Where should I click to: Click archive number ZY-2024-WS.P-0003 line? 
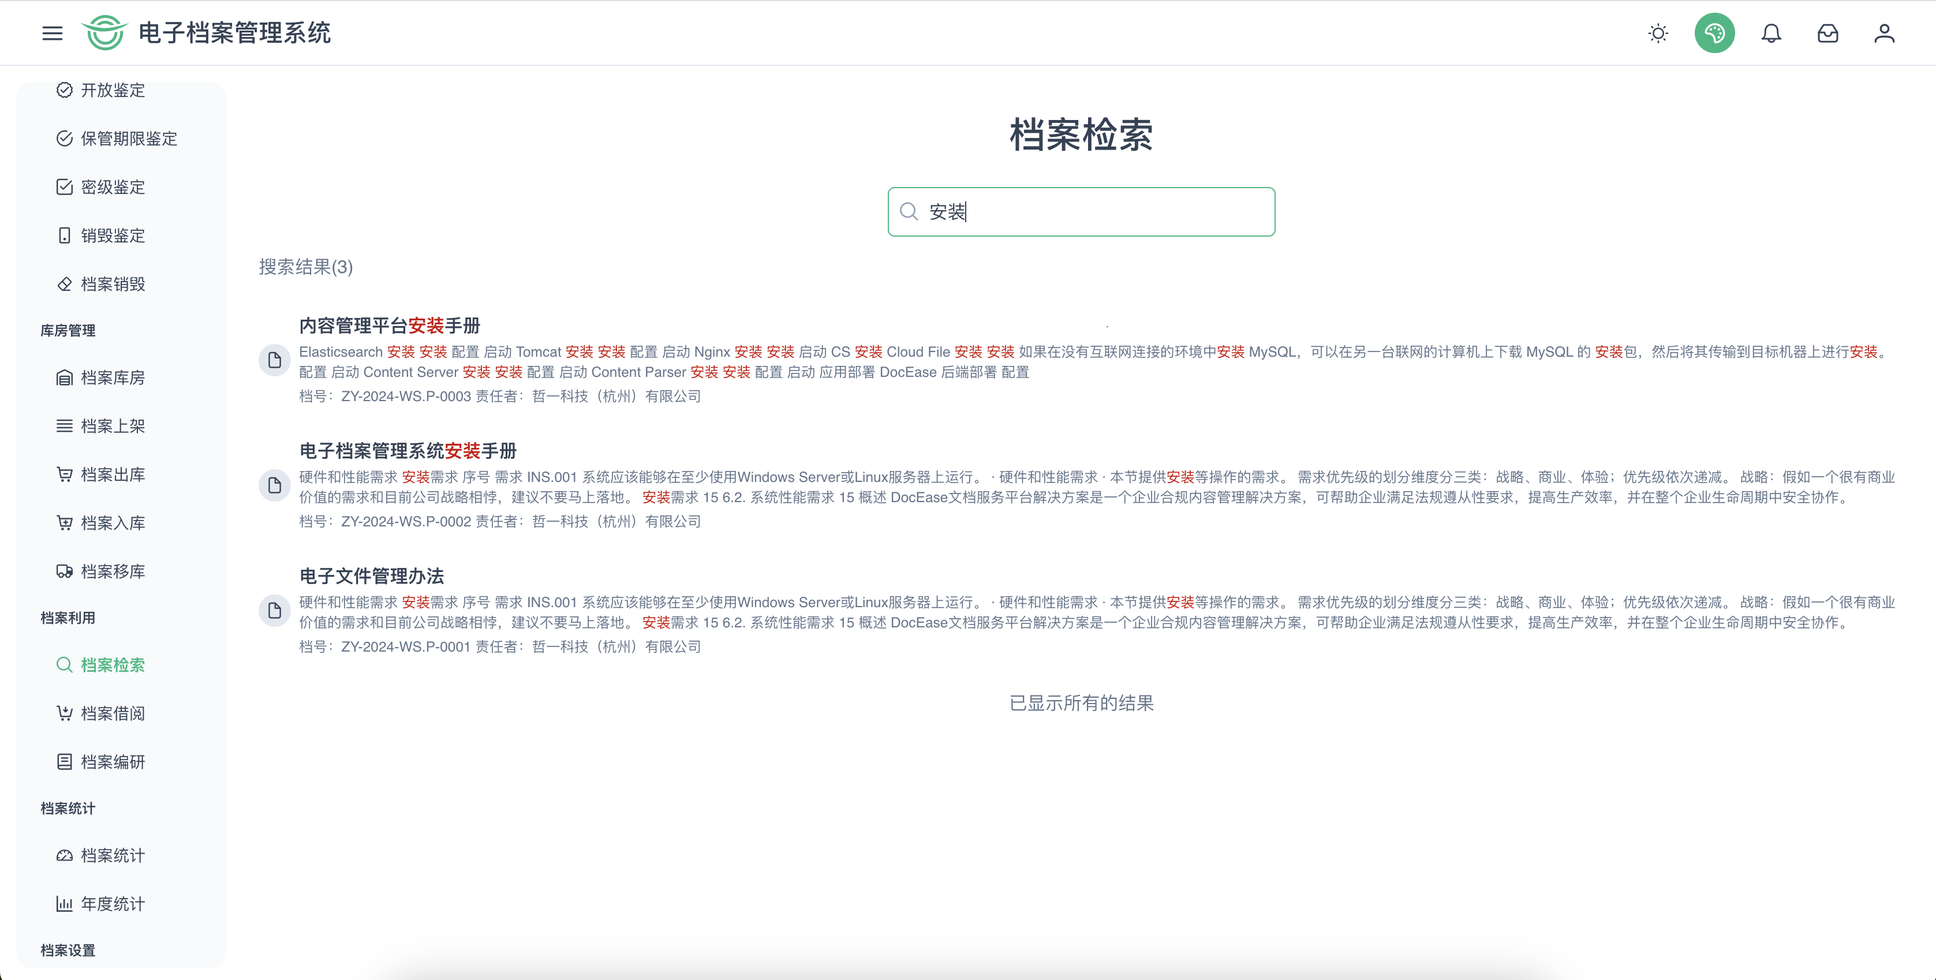tap(500, 396)
